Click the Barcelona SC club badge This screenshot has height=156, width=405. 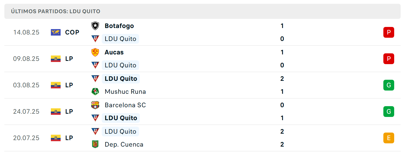point(95,105)
